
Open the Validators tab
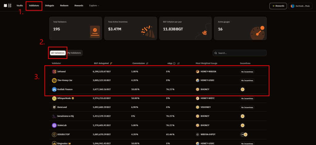click(x=34, y=6)
